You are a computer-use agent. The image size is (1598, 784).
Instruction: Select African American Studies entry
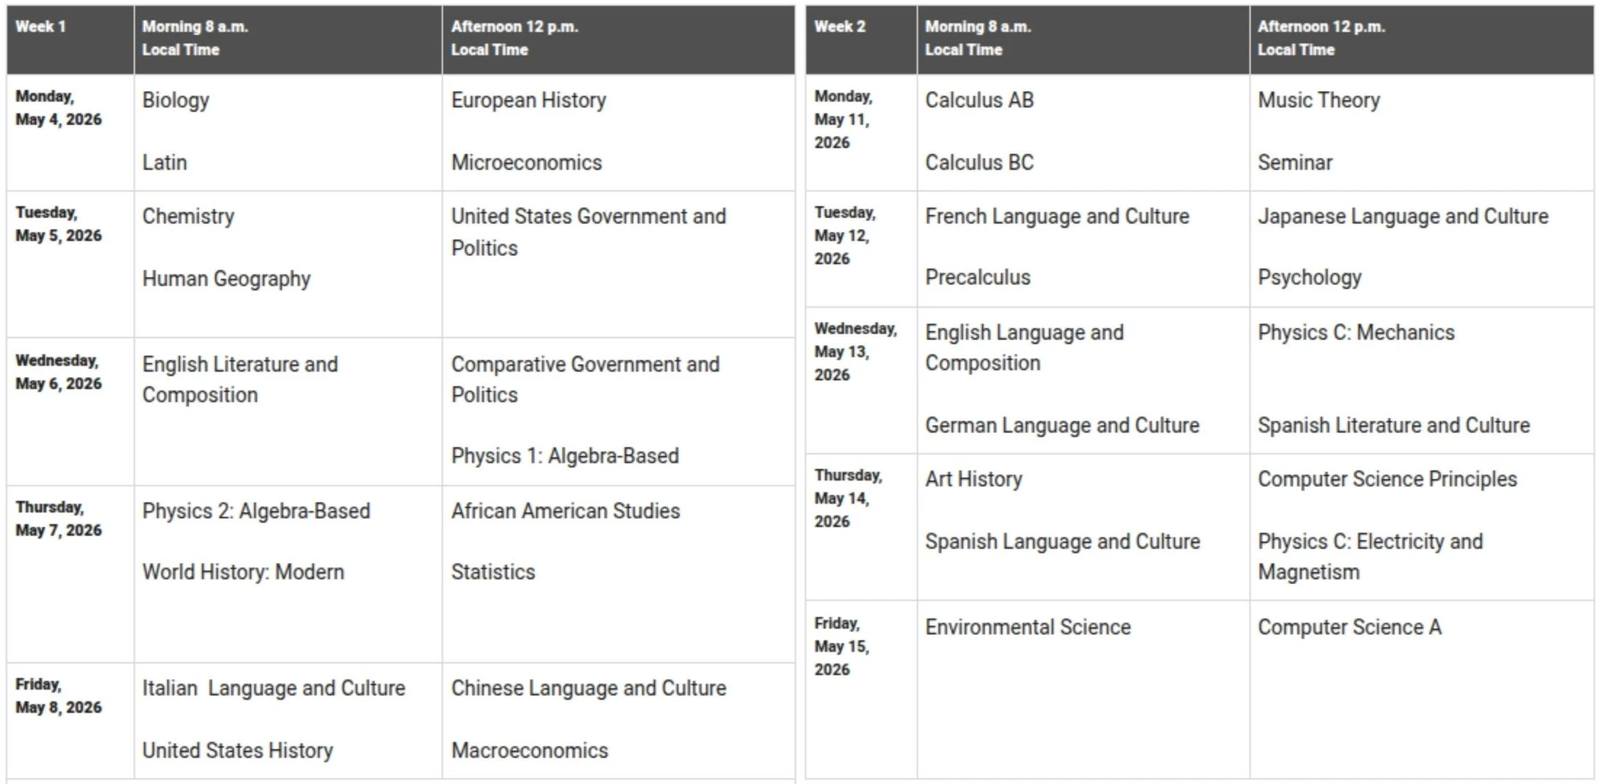pyautogui.click(x=566, y=511)
